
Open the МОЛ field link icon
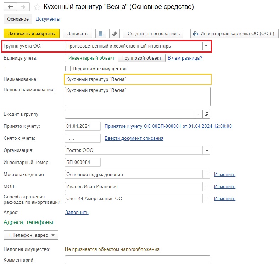point(206,187)
